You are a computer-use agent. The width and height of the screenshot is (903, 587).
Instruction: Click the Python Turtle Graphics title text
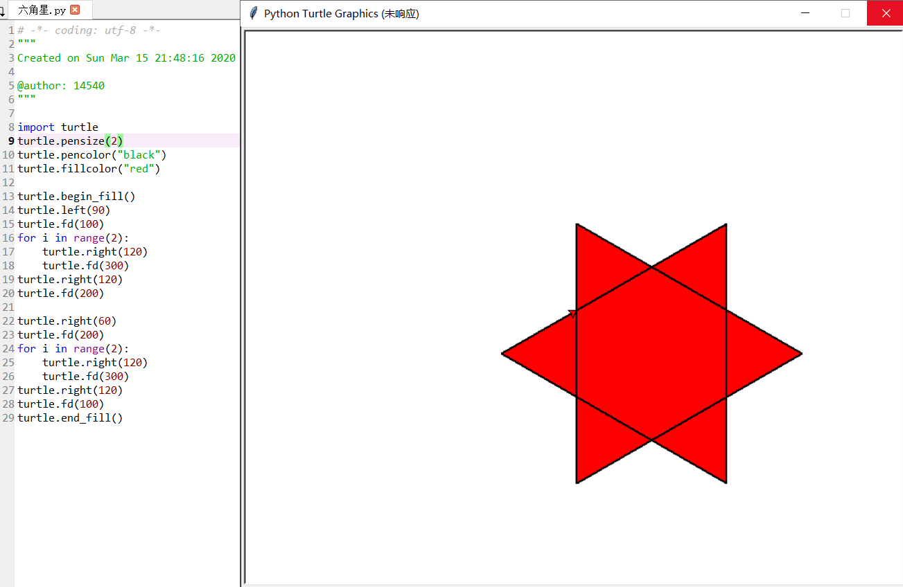(342, 14)
